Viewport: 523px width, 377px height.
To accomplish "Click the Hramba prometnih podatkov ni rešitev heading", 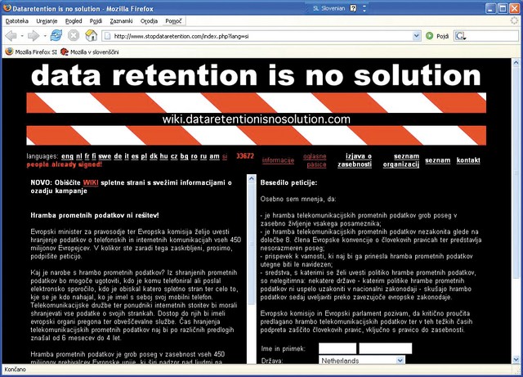I will [95, 215].
